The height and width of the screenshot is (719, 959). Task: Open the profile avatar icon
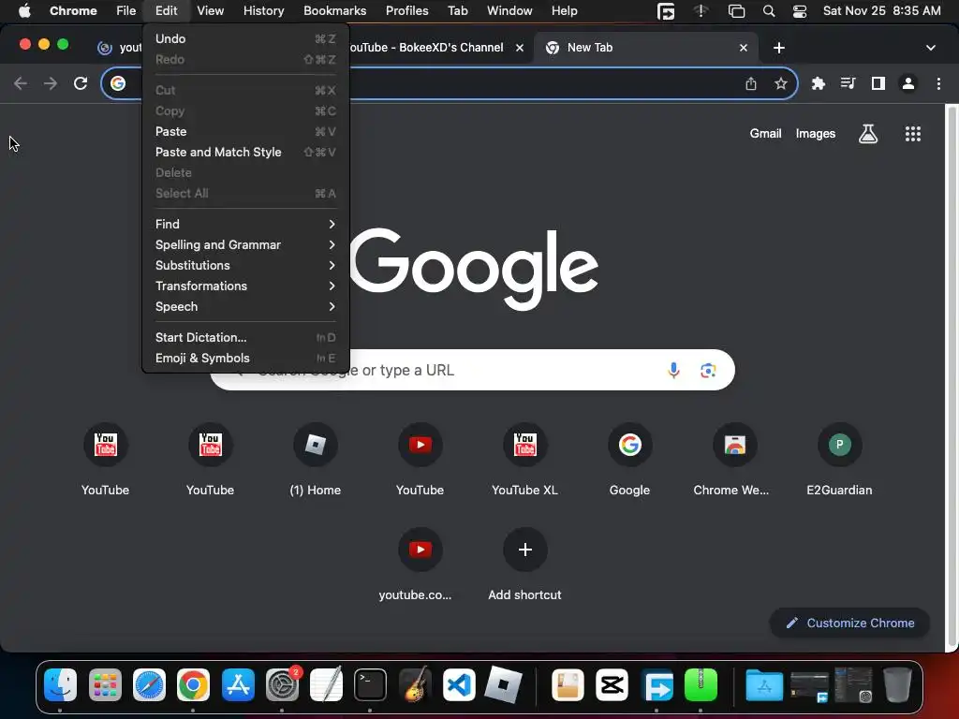[908, 83]
